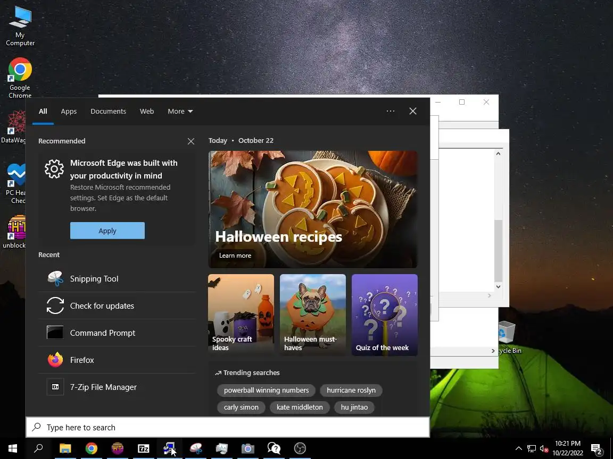The width and height of the screenshot is (613, 459).
Task: Open network status tray icon
Action: (531, 448)
